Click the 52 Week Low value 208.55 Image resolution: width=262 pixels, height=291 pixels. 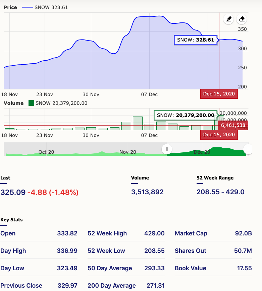click(x=154, y=251)
